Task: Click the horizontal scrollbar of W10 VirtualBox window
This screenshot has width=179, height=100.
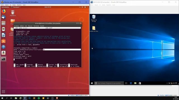Action: click(x=131, y=86)
